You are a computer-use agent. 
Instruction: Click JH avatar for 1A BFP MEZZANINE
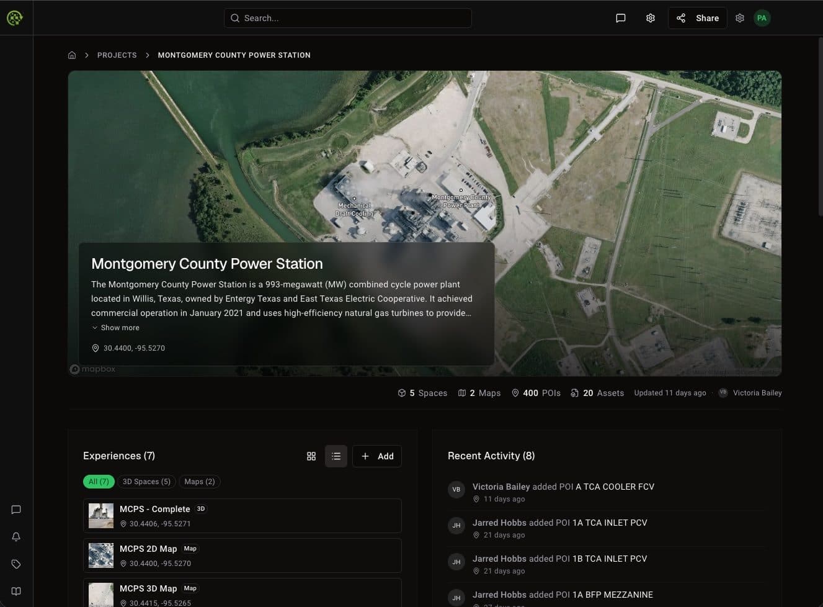(456, 598)
